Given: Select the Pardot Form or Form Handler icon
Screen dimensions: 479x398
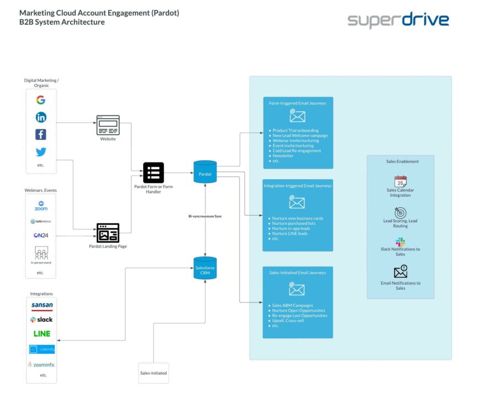Looking at the screenshot, I should [153, 172].
